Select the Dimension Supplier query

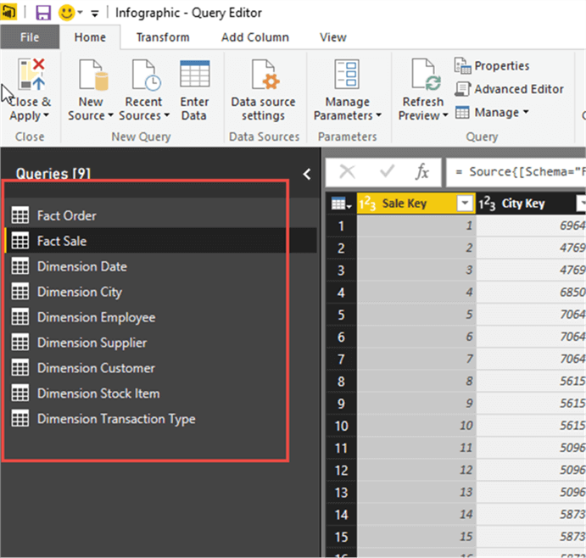click(160, 343)
